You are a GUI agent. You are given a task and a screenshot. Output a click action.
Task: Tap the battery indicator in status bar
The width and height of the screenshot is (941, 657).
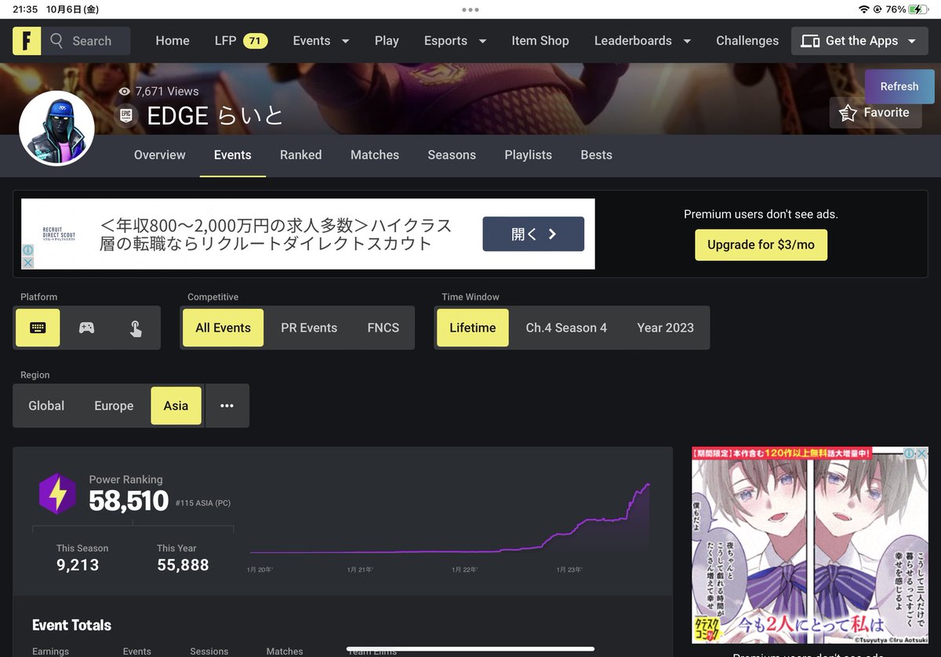point(918,9)
